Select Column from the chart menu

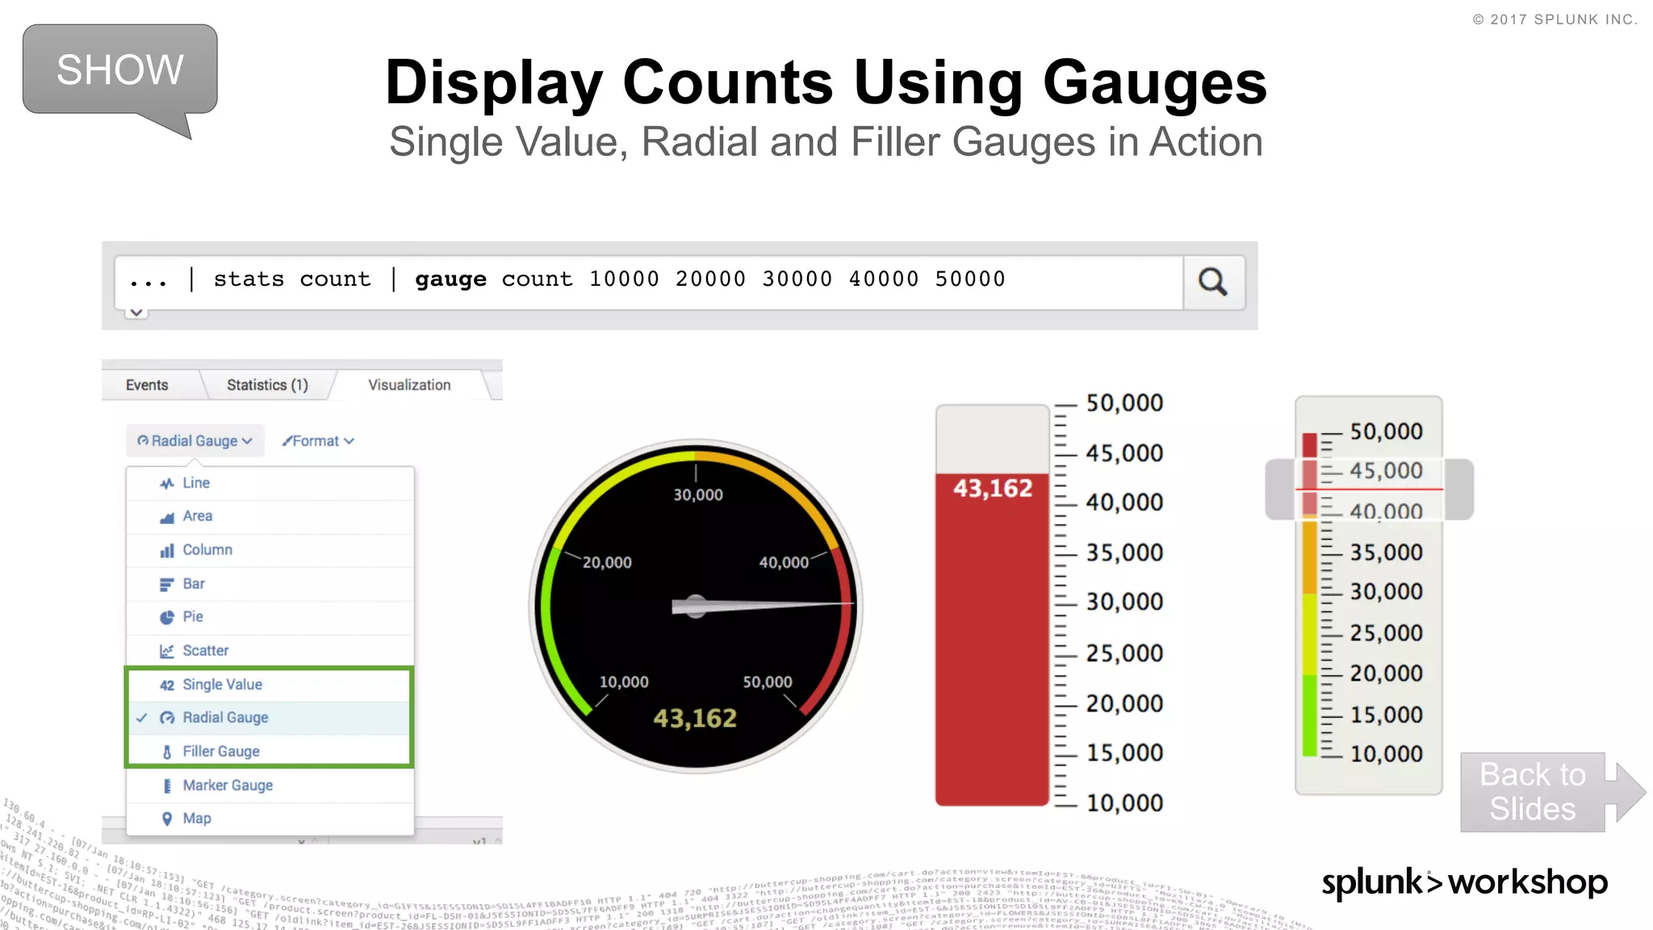point(270,551)
